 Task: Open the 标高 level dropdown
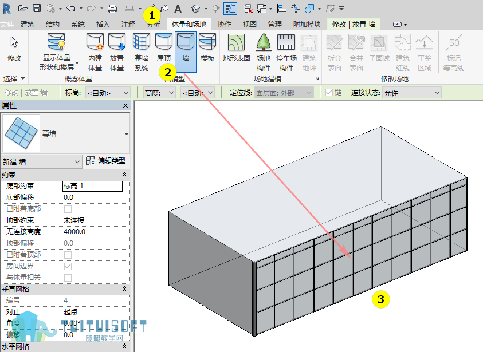(x=108, y=93)
